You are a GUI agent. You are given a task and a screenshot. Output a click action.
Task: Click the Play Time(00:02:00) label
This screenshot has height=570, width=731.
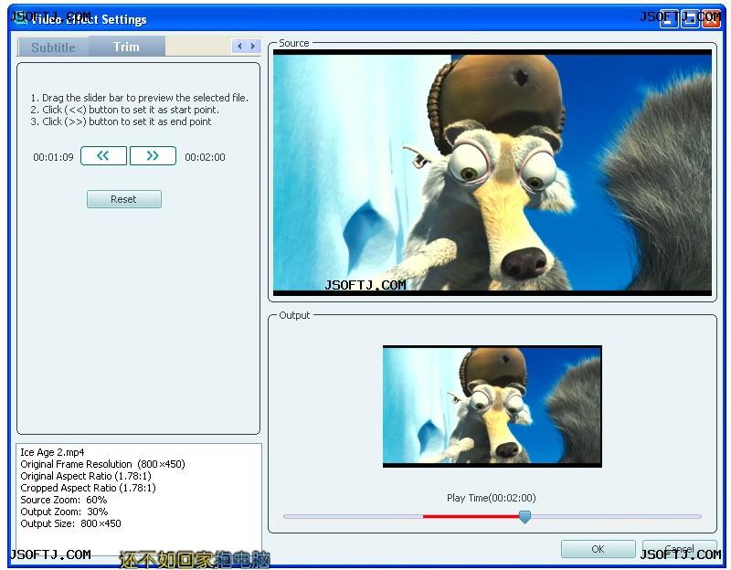[492, 498]
